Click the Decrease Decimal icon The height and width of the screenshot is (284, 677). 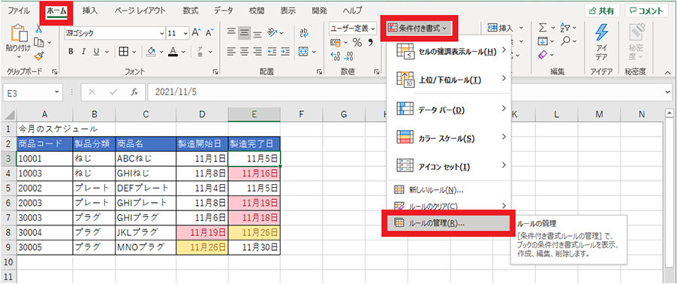348,56
